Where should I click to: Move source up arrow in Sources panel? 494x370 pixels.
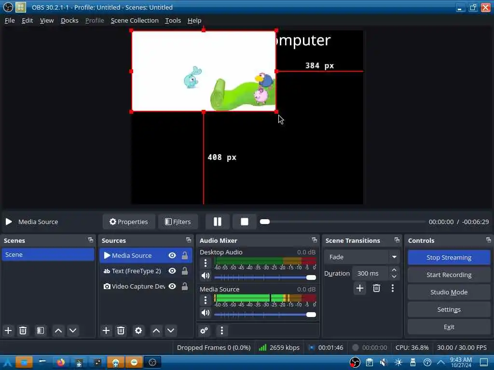click(156, 330)
